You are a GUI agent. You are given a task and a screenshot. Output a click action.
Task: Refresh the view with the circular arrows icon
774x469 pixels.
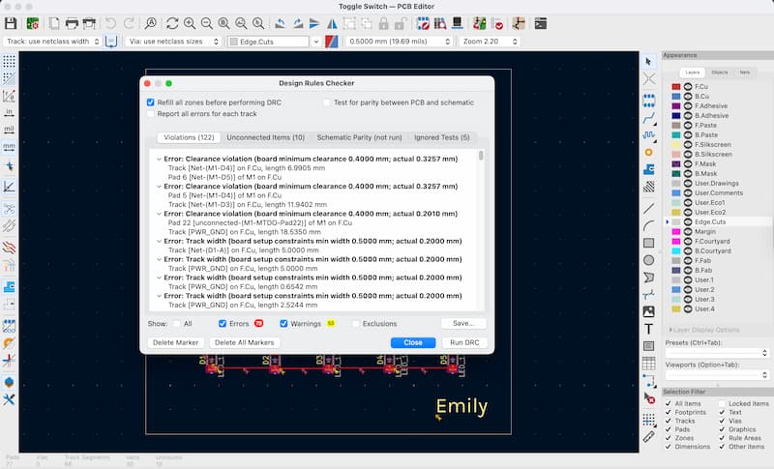(172, 23)
